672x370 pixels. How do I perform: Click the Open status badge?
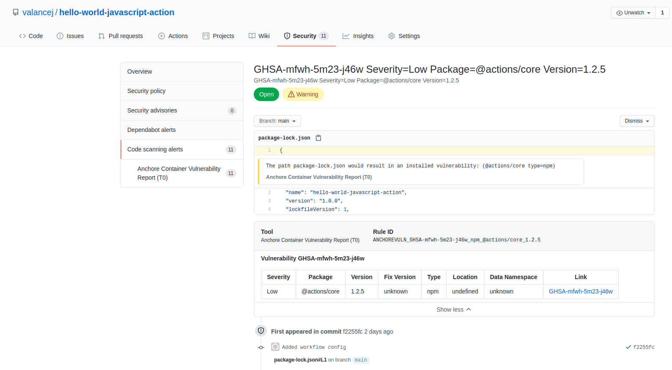pyautogui.click(x=266, y=94)
